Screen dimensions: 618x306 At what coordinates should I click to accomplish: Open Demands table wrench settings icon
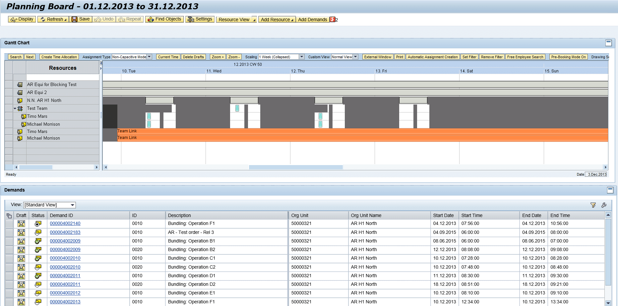(x=604, y=205)
